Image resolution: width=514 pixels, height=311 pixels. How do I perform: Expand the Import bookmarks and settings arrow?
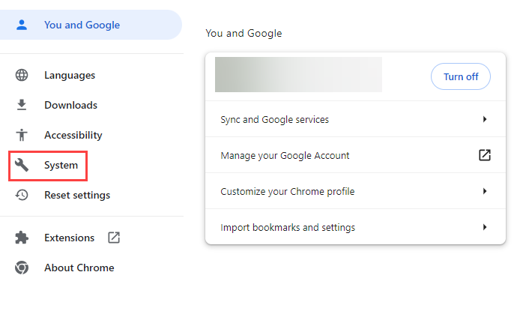coord(485,227)
